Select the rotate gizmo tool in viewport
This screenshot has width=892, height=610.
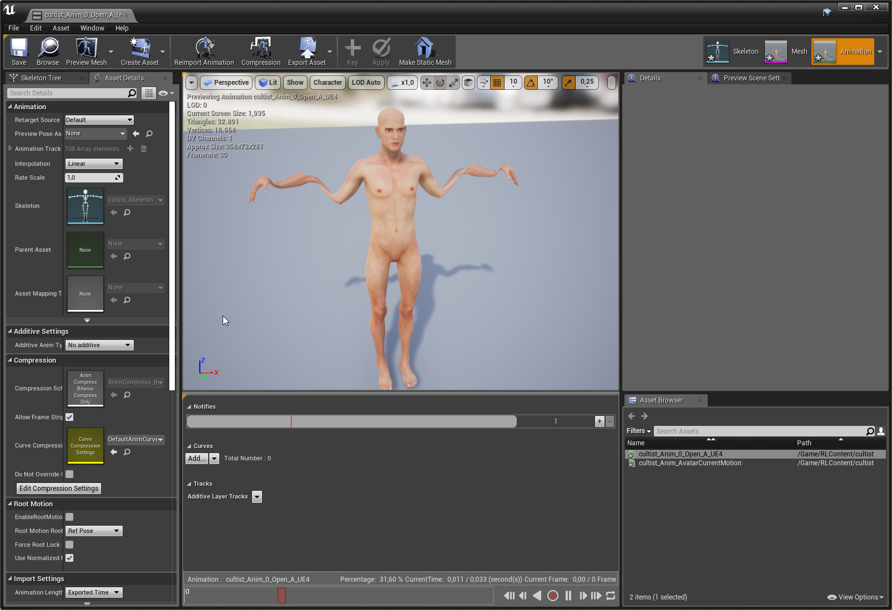tap(440, 83)
